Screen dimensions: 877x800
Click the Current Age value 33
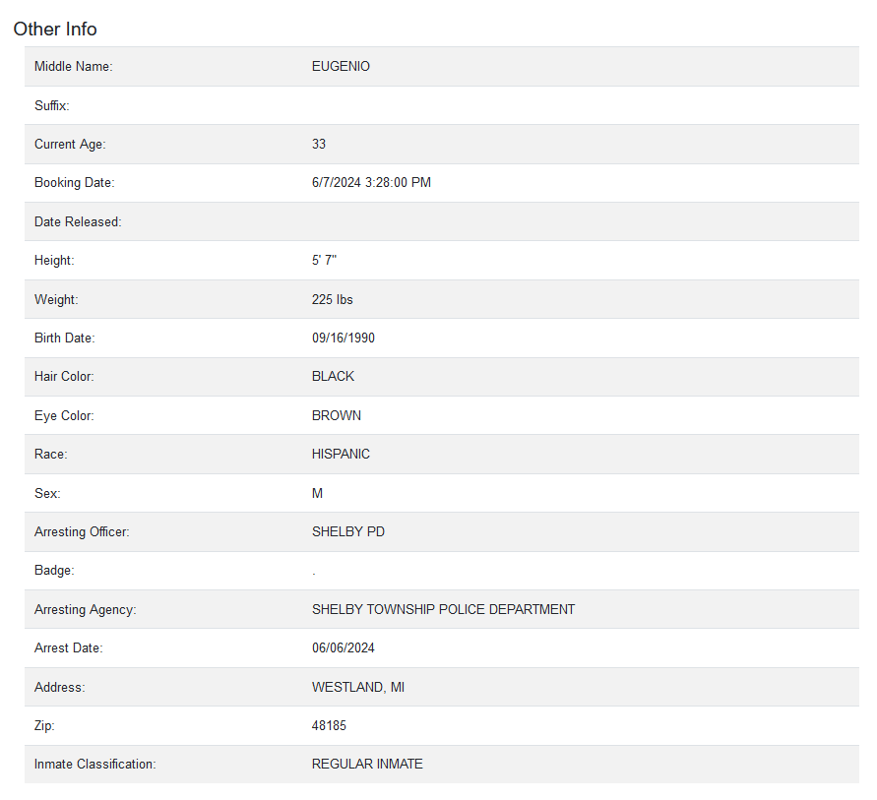coord(318,145)
